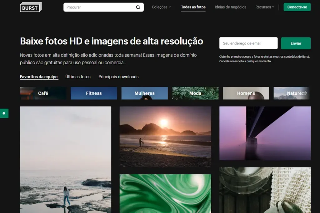320x213 pixels.
Task: Open the glass bowl and knit fabric photo
Action: pos(265,190)
